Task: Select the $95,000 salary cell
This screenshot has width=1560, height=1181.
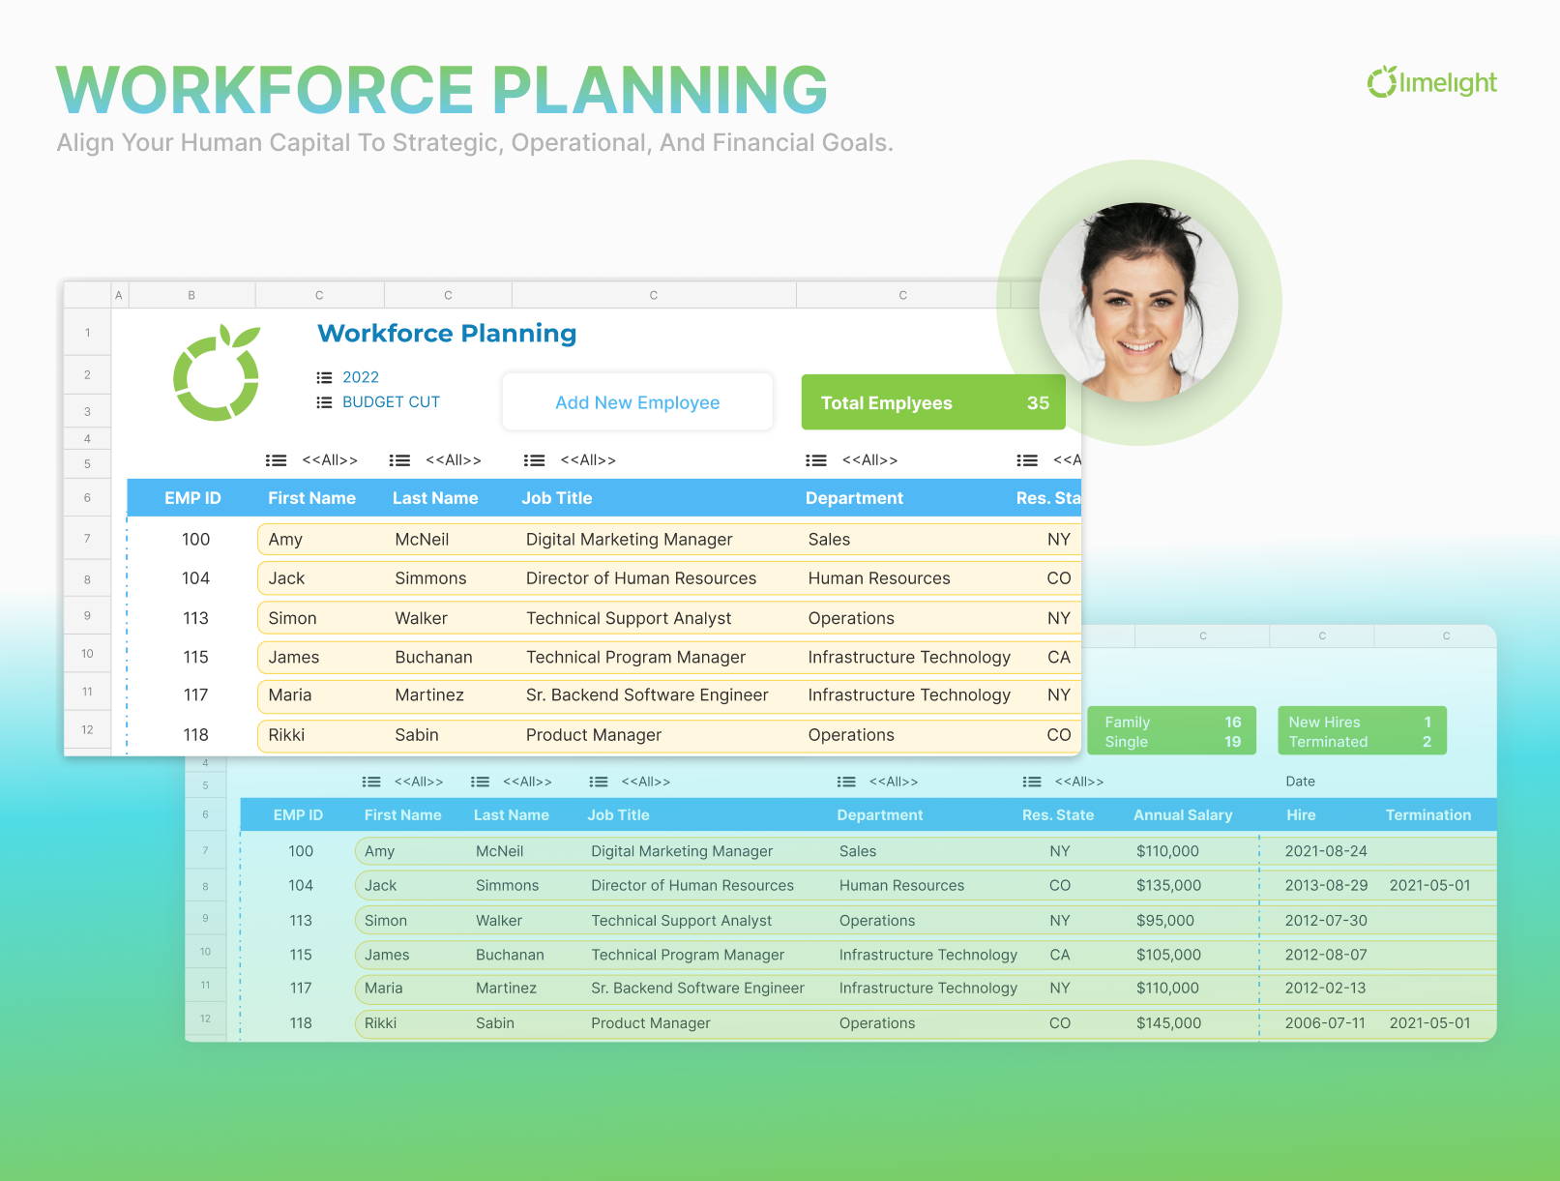Action: coord(1164,921)
